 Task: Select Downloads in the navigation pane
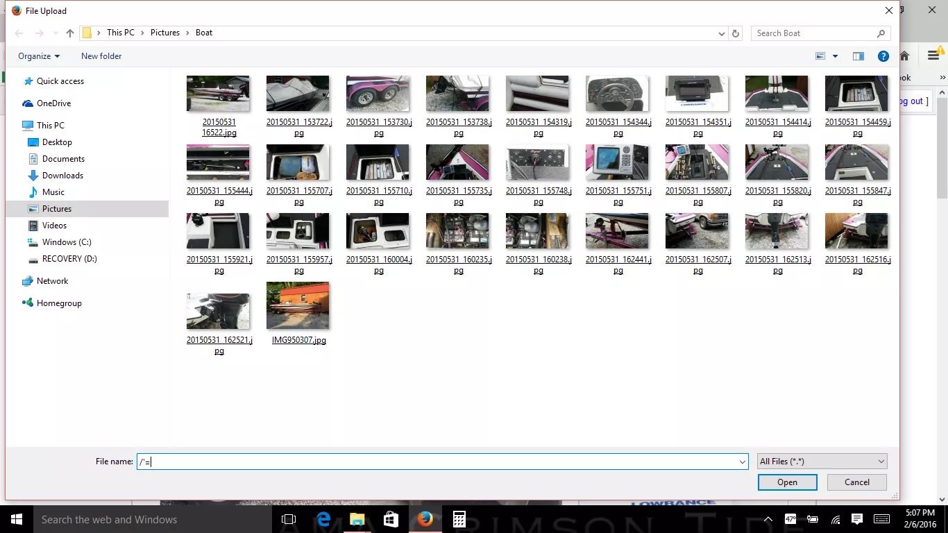click(x=62, y=176)
